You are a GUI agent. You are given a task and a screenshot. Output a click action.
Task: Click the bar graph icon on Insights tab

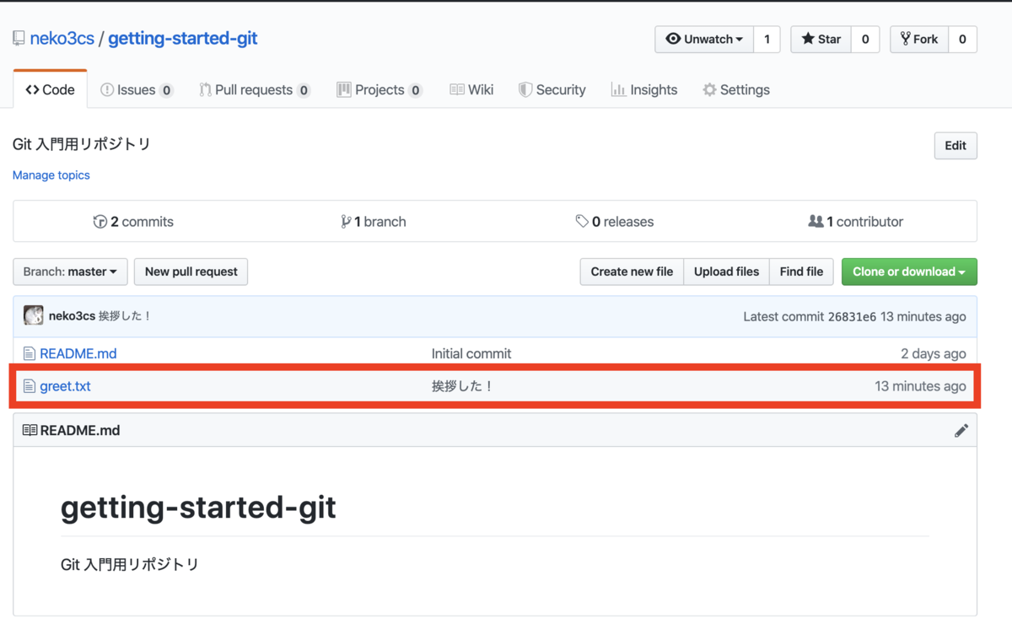click(x=618, y=89)
